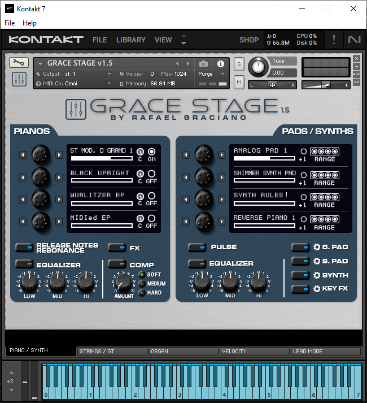Toggle RELEASE NOTES RESONANCE switch

click(x=24, y=248)
